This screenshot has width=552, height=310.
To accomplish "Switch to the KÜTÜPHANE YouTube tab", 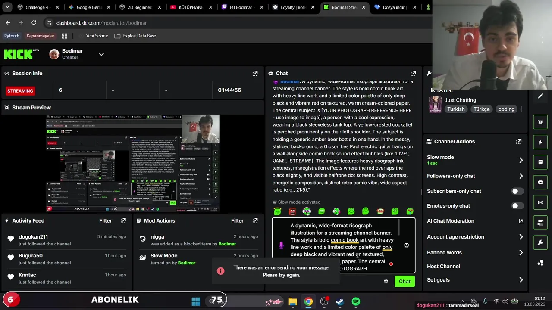I will (191, 7).
